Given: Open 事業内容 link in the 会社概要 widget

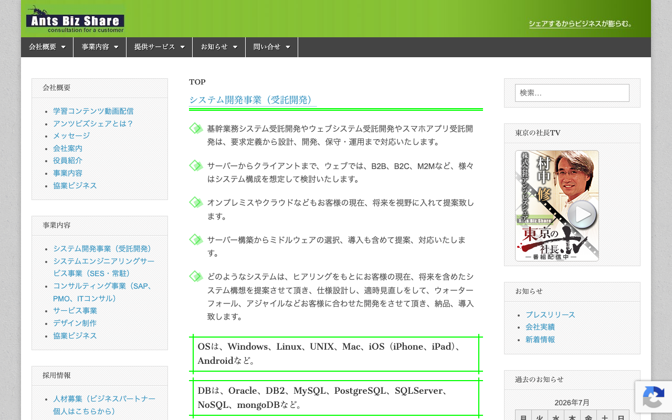Looking at the screenshot, I should click(68, 173).
